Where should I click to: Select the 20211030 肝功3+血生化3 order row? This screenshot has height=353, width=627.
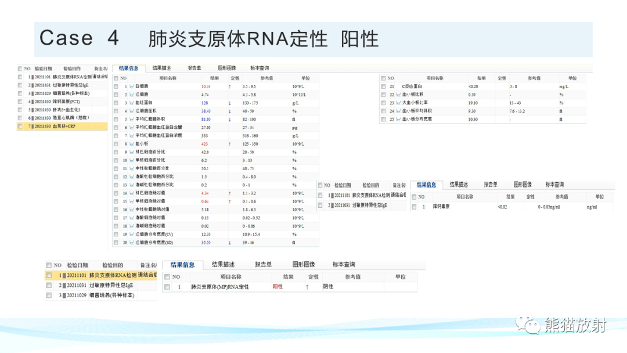[62, 110]
